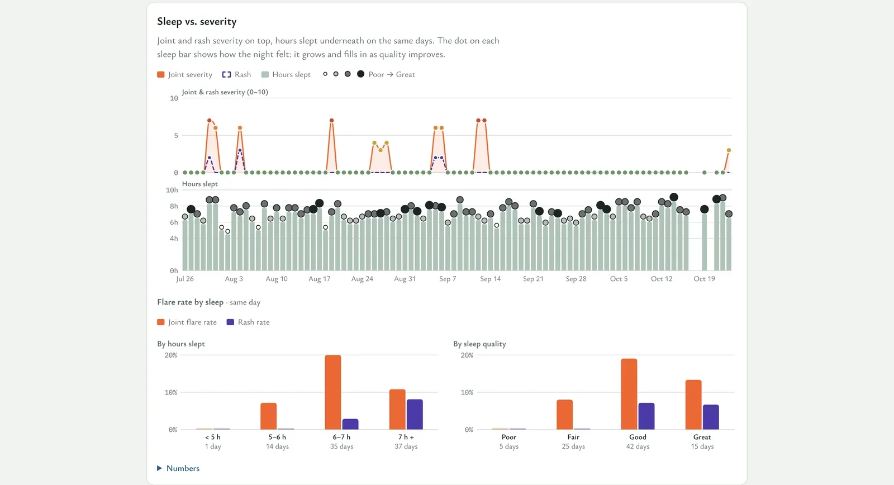Click the '42 days' label under Good

pyautogui.click(x=638, y=446)
